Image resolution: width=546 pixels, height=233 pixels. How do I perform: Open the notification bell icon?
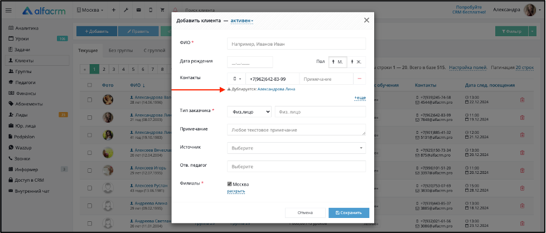point(175,10)
